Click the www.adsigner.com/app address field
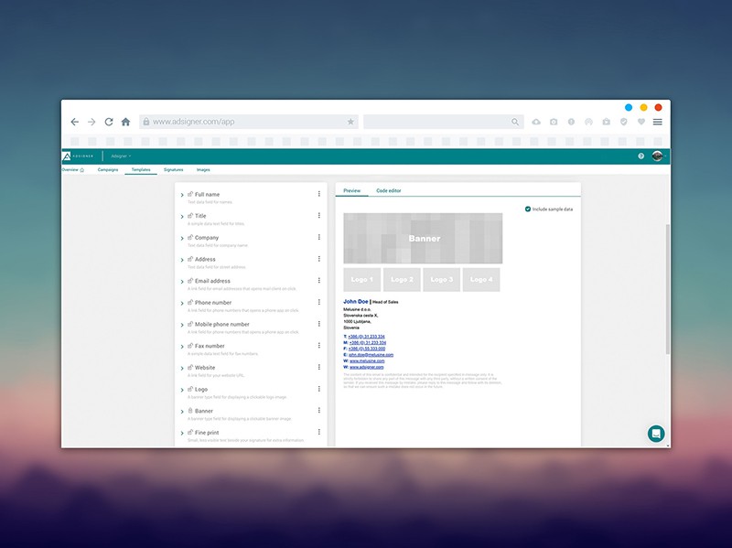The height and width of the screenshot is (548, 732). coord(249,122)
